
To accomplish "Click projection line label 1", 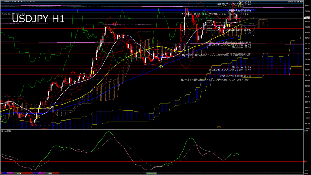I will point(253,18).
